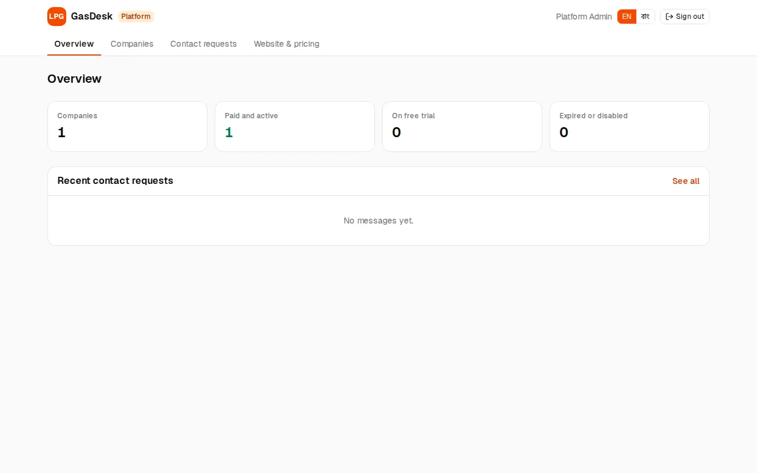
Task: Switch language to Bangla (বাং)
Action: [x=645, y=17]
